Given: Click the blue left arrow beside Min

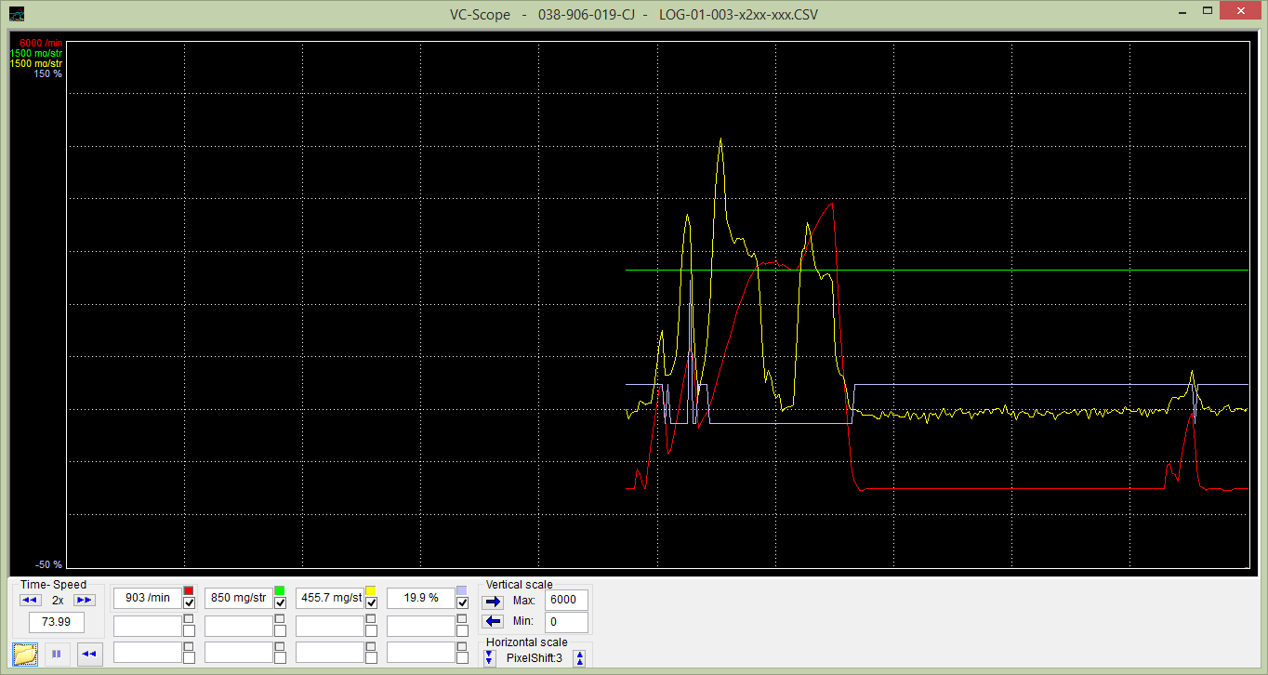Looking at the screenshot, I should [494, 621].
